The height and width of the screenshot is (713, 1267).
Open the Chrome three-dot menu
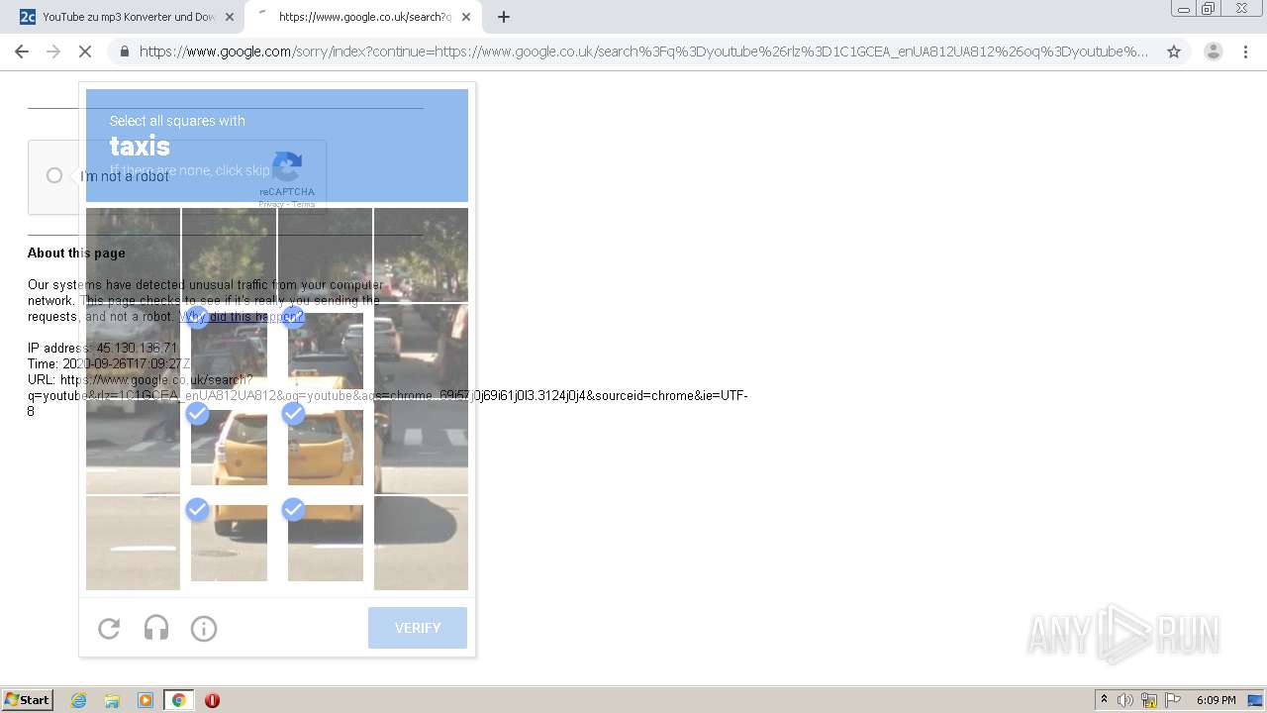click(1246, 51)
